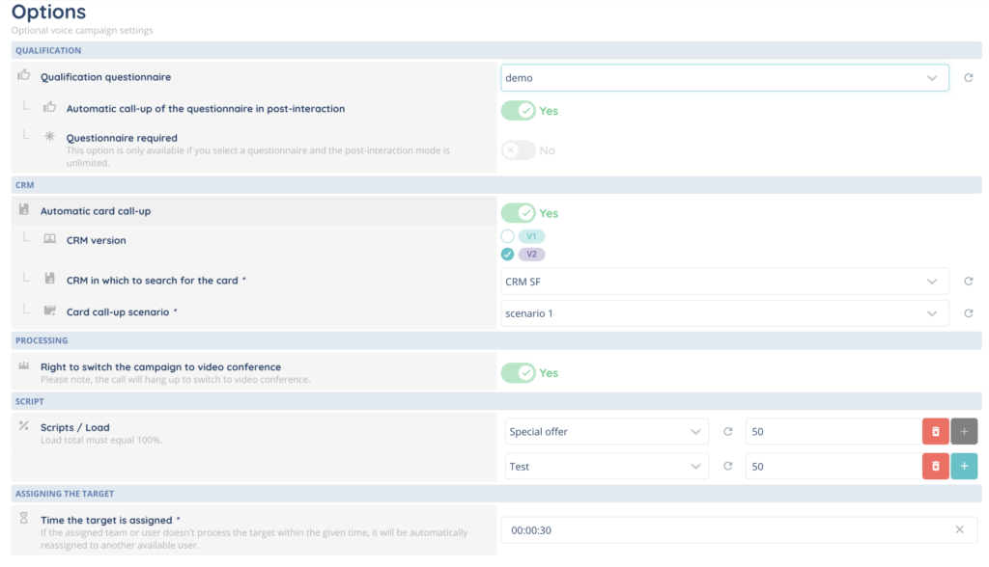Viewport: 989px width, 567px height.
Task: Refresh the Card call-up scenario list
Action: point(968,313)
